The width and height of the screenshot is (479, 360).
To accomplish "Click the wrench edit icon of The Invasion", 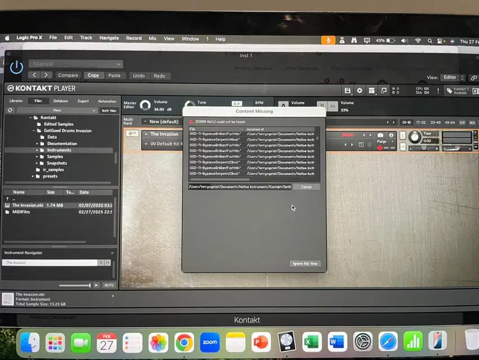I will tap(132, 133).
